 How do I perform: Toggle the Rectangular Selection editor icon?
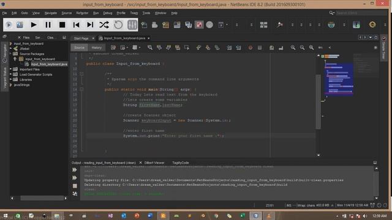tap(186, 48)
